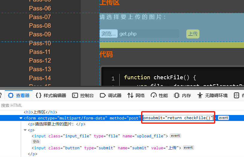Click the onsubmit attribute edit field
The image size is (244, 157).
(x=178, y=118)
